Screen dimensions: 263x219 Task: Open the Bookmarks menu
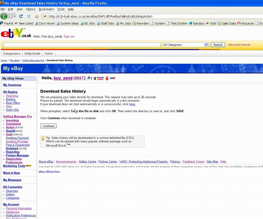(x=47, y=9)
